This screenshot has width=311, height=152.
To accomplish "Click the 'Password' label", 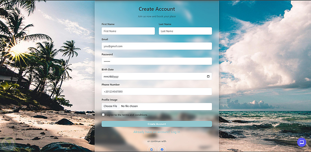I will (x=107, y=54).
